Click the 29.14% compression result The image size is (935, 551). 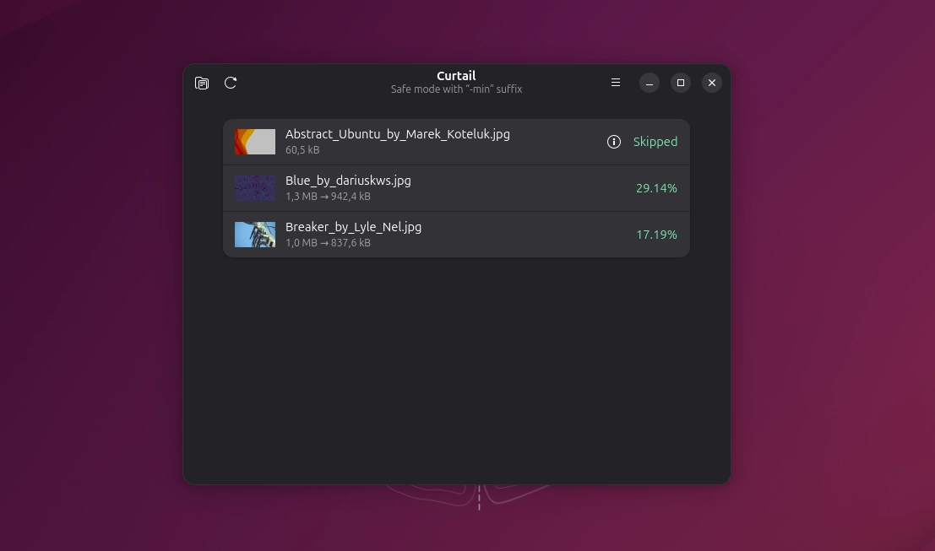coord(657,188)
